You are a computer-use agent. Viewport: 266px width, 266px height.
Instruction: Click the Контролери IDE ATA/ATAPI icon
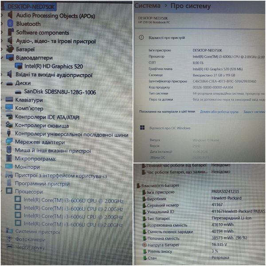pyautogui.click(x=9, y=116)
